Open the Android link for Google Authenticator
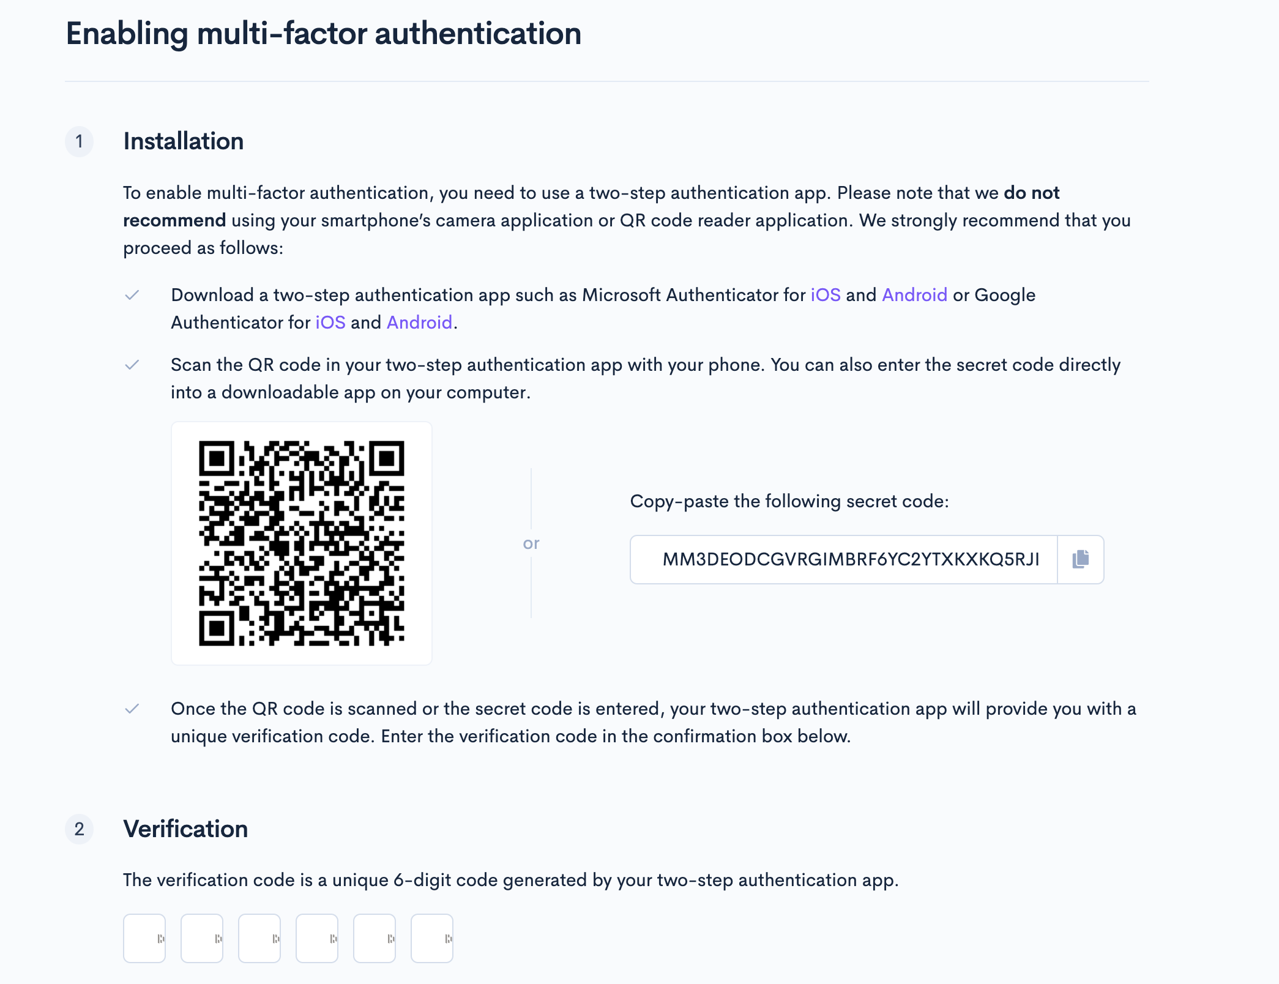 (419, 322)
